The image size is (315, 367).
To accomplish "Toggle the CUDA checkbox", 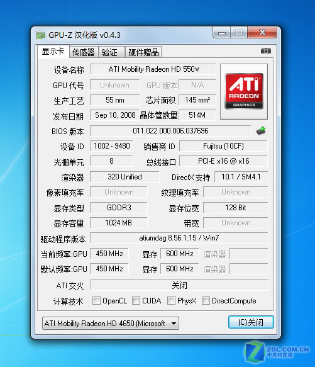I will click(x=136, y=300).
